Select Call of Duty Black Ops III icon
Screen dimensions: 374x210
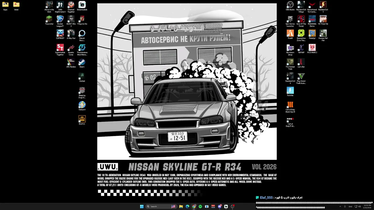pyautogui.click(x=290, y=107)
